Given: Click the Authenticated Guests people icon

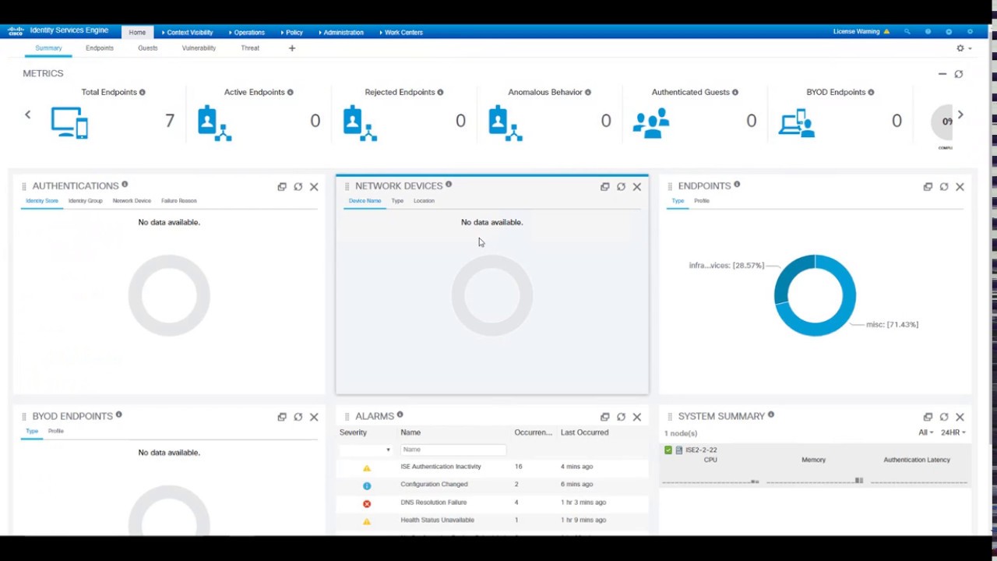Looking at the screenshot, I should (x=651, y=123).
